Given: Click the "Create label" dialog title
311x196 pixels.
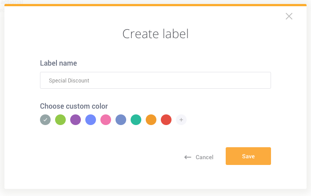Looking at the screenshot, I should click(x=155, y=34).
